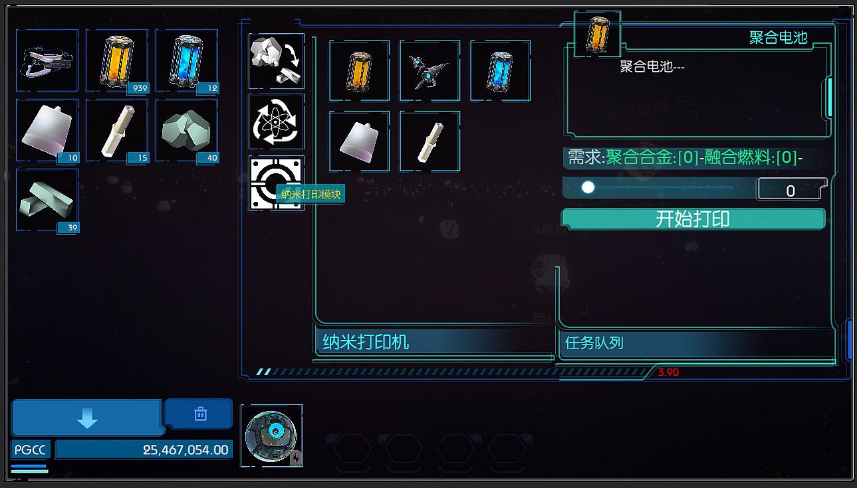
Task: Choose the orange battery recipe in the printer
Action: 360,71
